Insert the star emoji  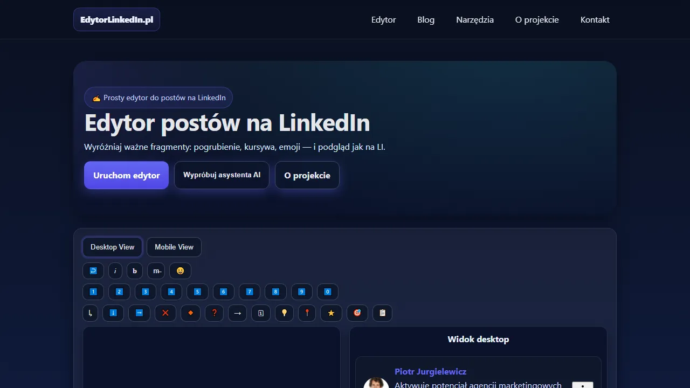tap(330, 313)
